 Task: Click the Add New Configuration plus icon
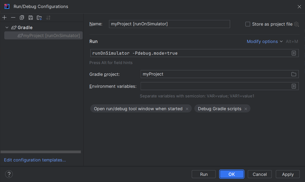[x=5, y=18]
